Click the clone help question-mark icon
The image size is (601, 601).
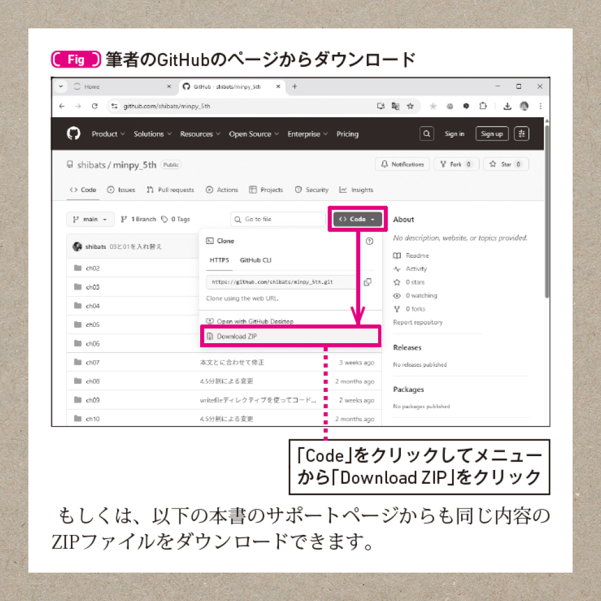point(370,241)
